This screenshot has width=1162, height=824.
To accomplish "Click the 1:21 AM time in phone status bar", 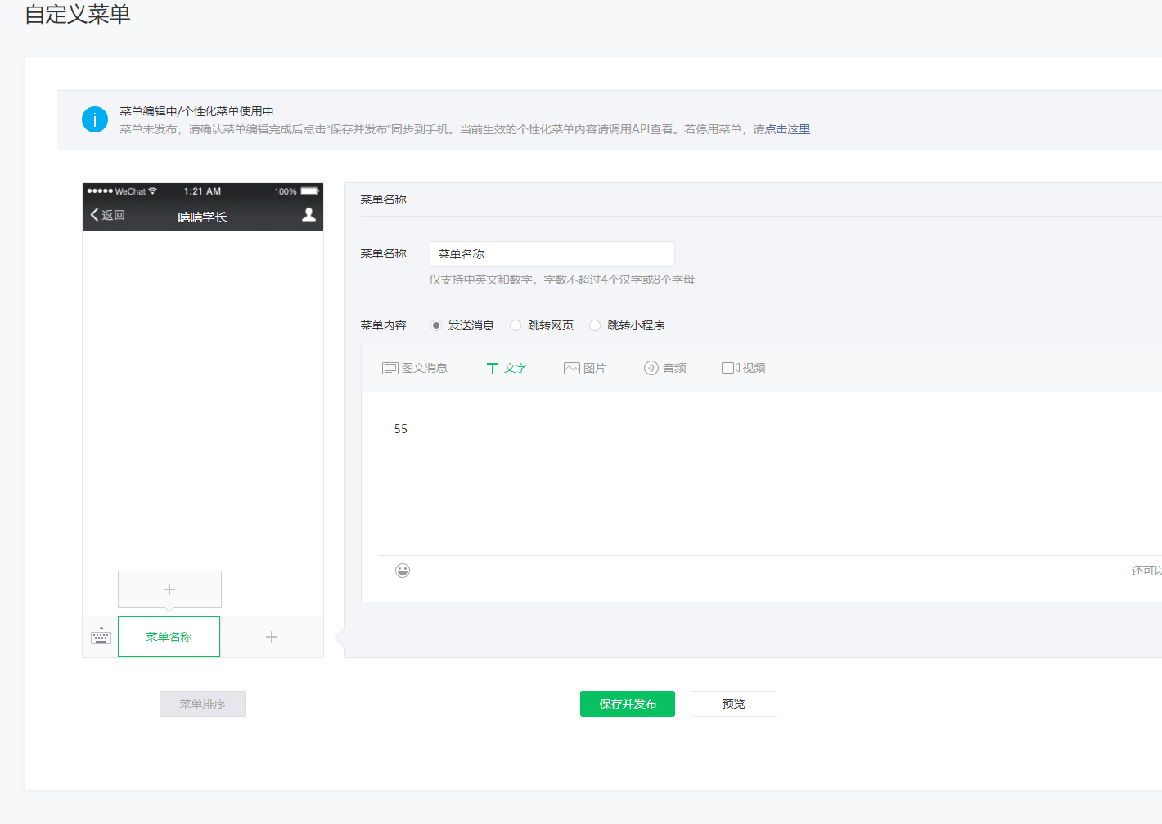I will [x=202, y=191].
